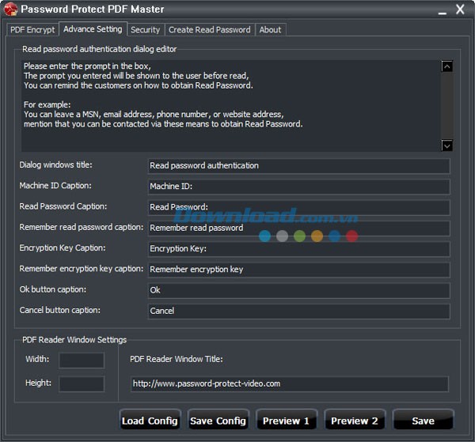Click the Width input box

tap(82, 360)
